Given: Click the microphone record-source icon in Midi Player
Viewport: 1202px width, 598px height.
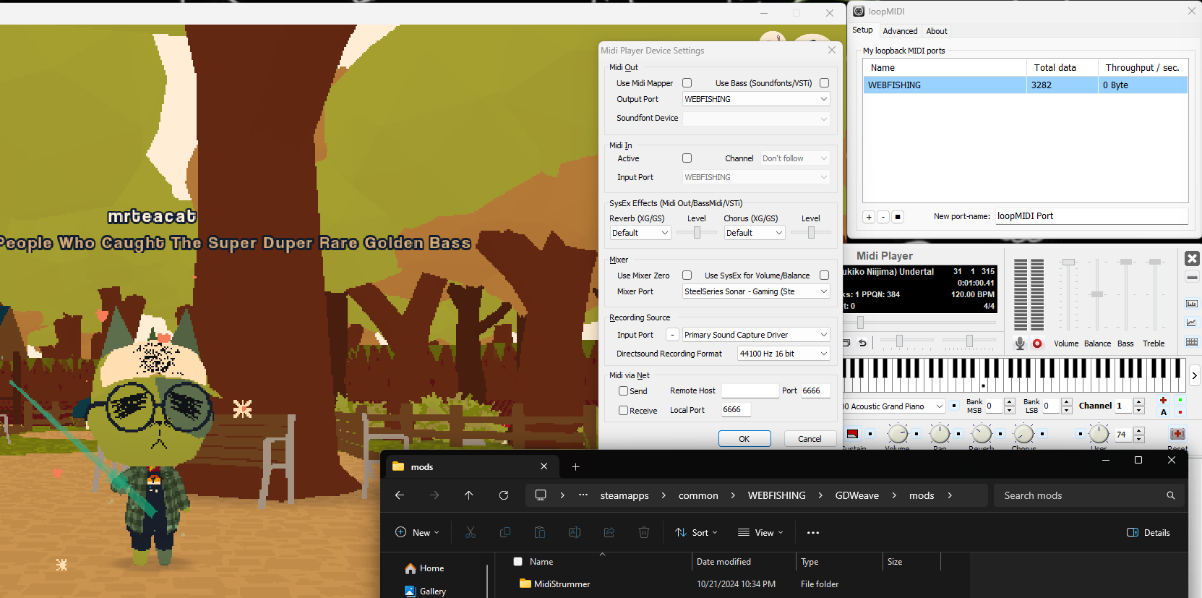Looking at the screenshot, I should (1020, 343).
